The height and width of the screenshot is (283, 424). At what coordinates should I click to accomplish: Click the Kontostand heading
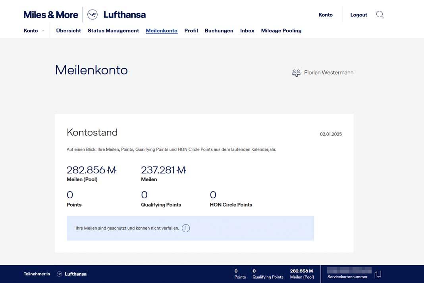pos(92,132)
